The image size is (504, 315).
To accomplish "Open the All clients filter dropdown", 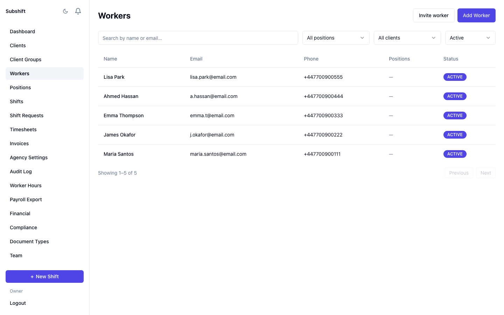I will pyautogui.click(x=407, y=37).
